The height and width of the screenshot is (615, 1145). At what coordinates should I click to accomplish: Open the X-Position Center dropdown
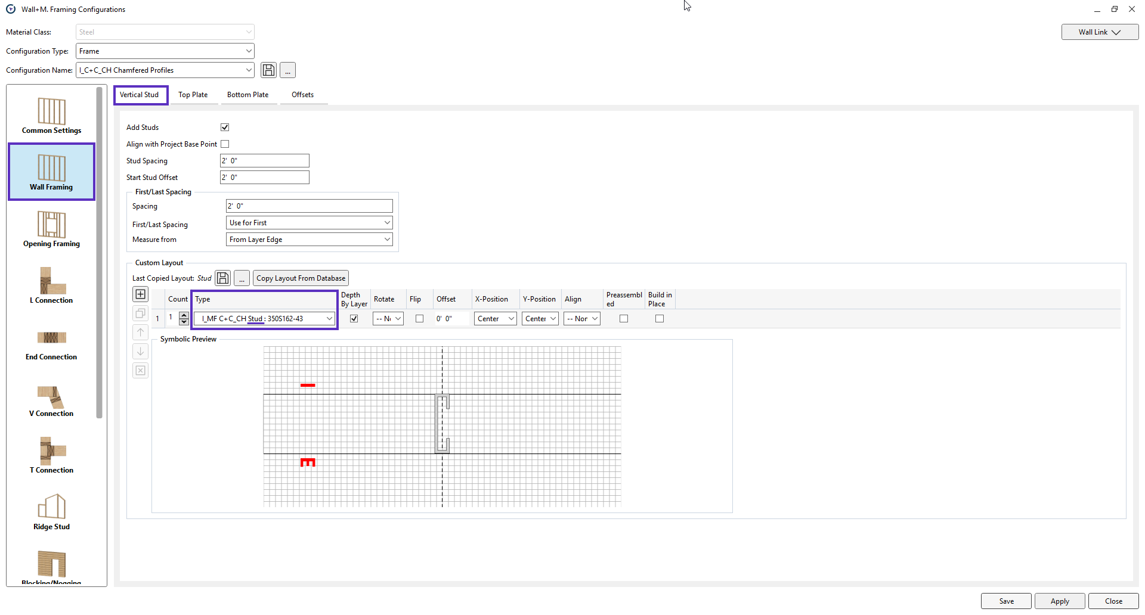click(x=496, y=319)
